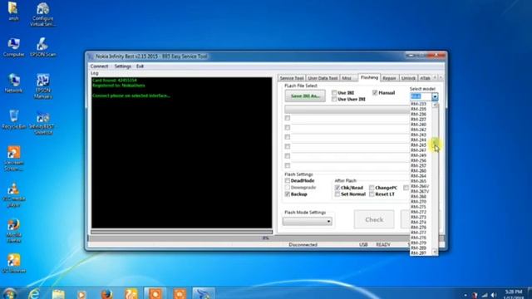Open the EPSON Manuals desktop shortcut
Viewport: 532px width, 299px height.
click(42, 86)
